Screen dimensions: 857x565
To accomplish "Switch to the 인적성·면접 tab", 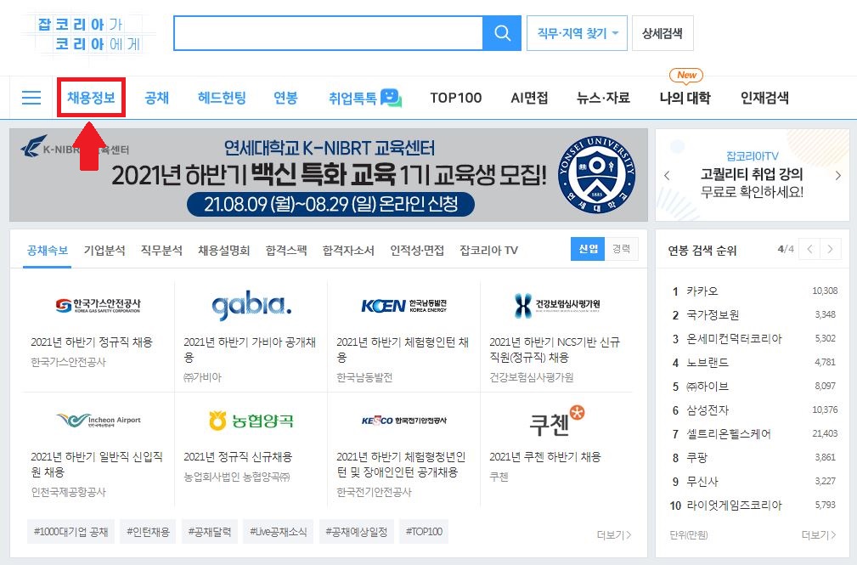I will click(417, 251).
